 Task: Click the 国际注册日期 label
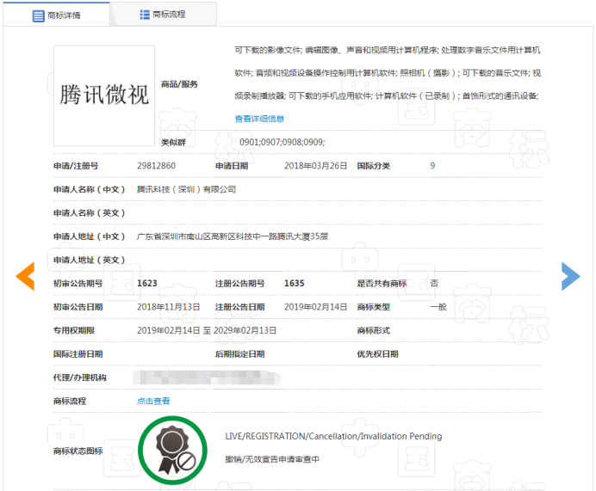(x=78, y=354)
